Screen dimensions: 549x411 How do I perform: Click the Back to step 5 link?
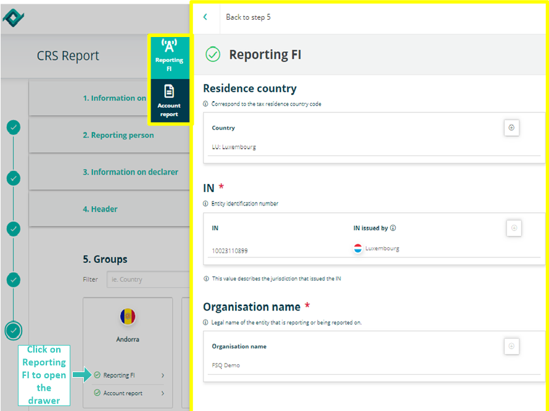[248, 17]
